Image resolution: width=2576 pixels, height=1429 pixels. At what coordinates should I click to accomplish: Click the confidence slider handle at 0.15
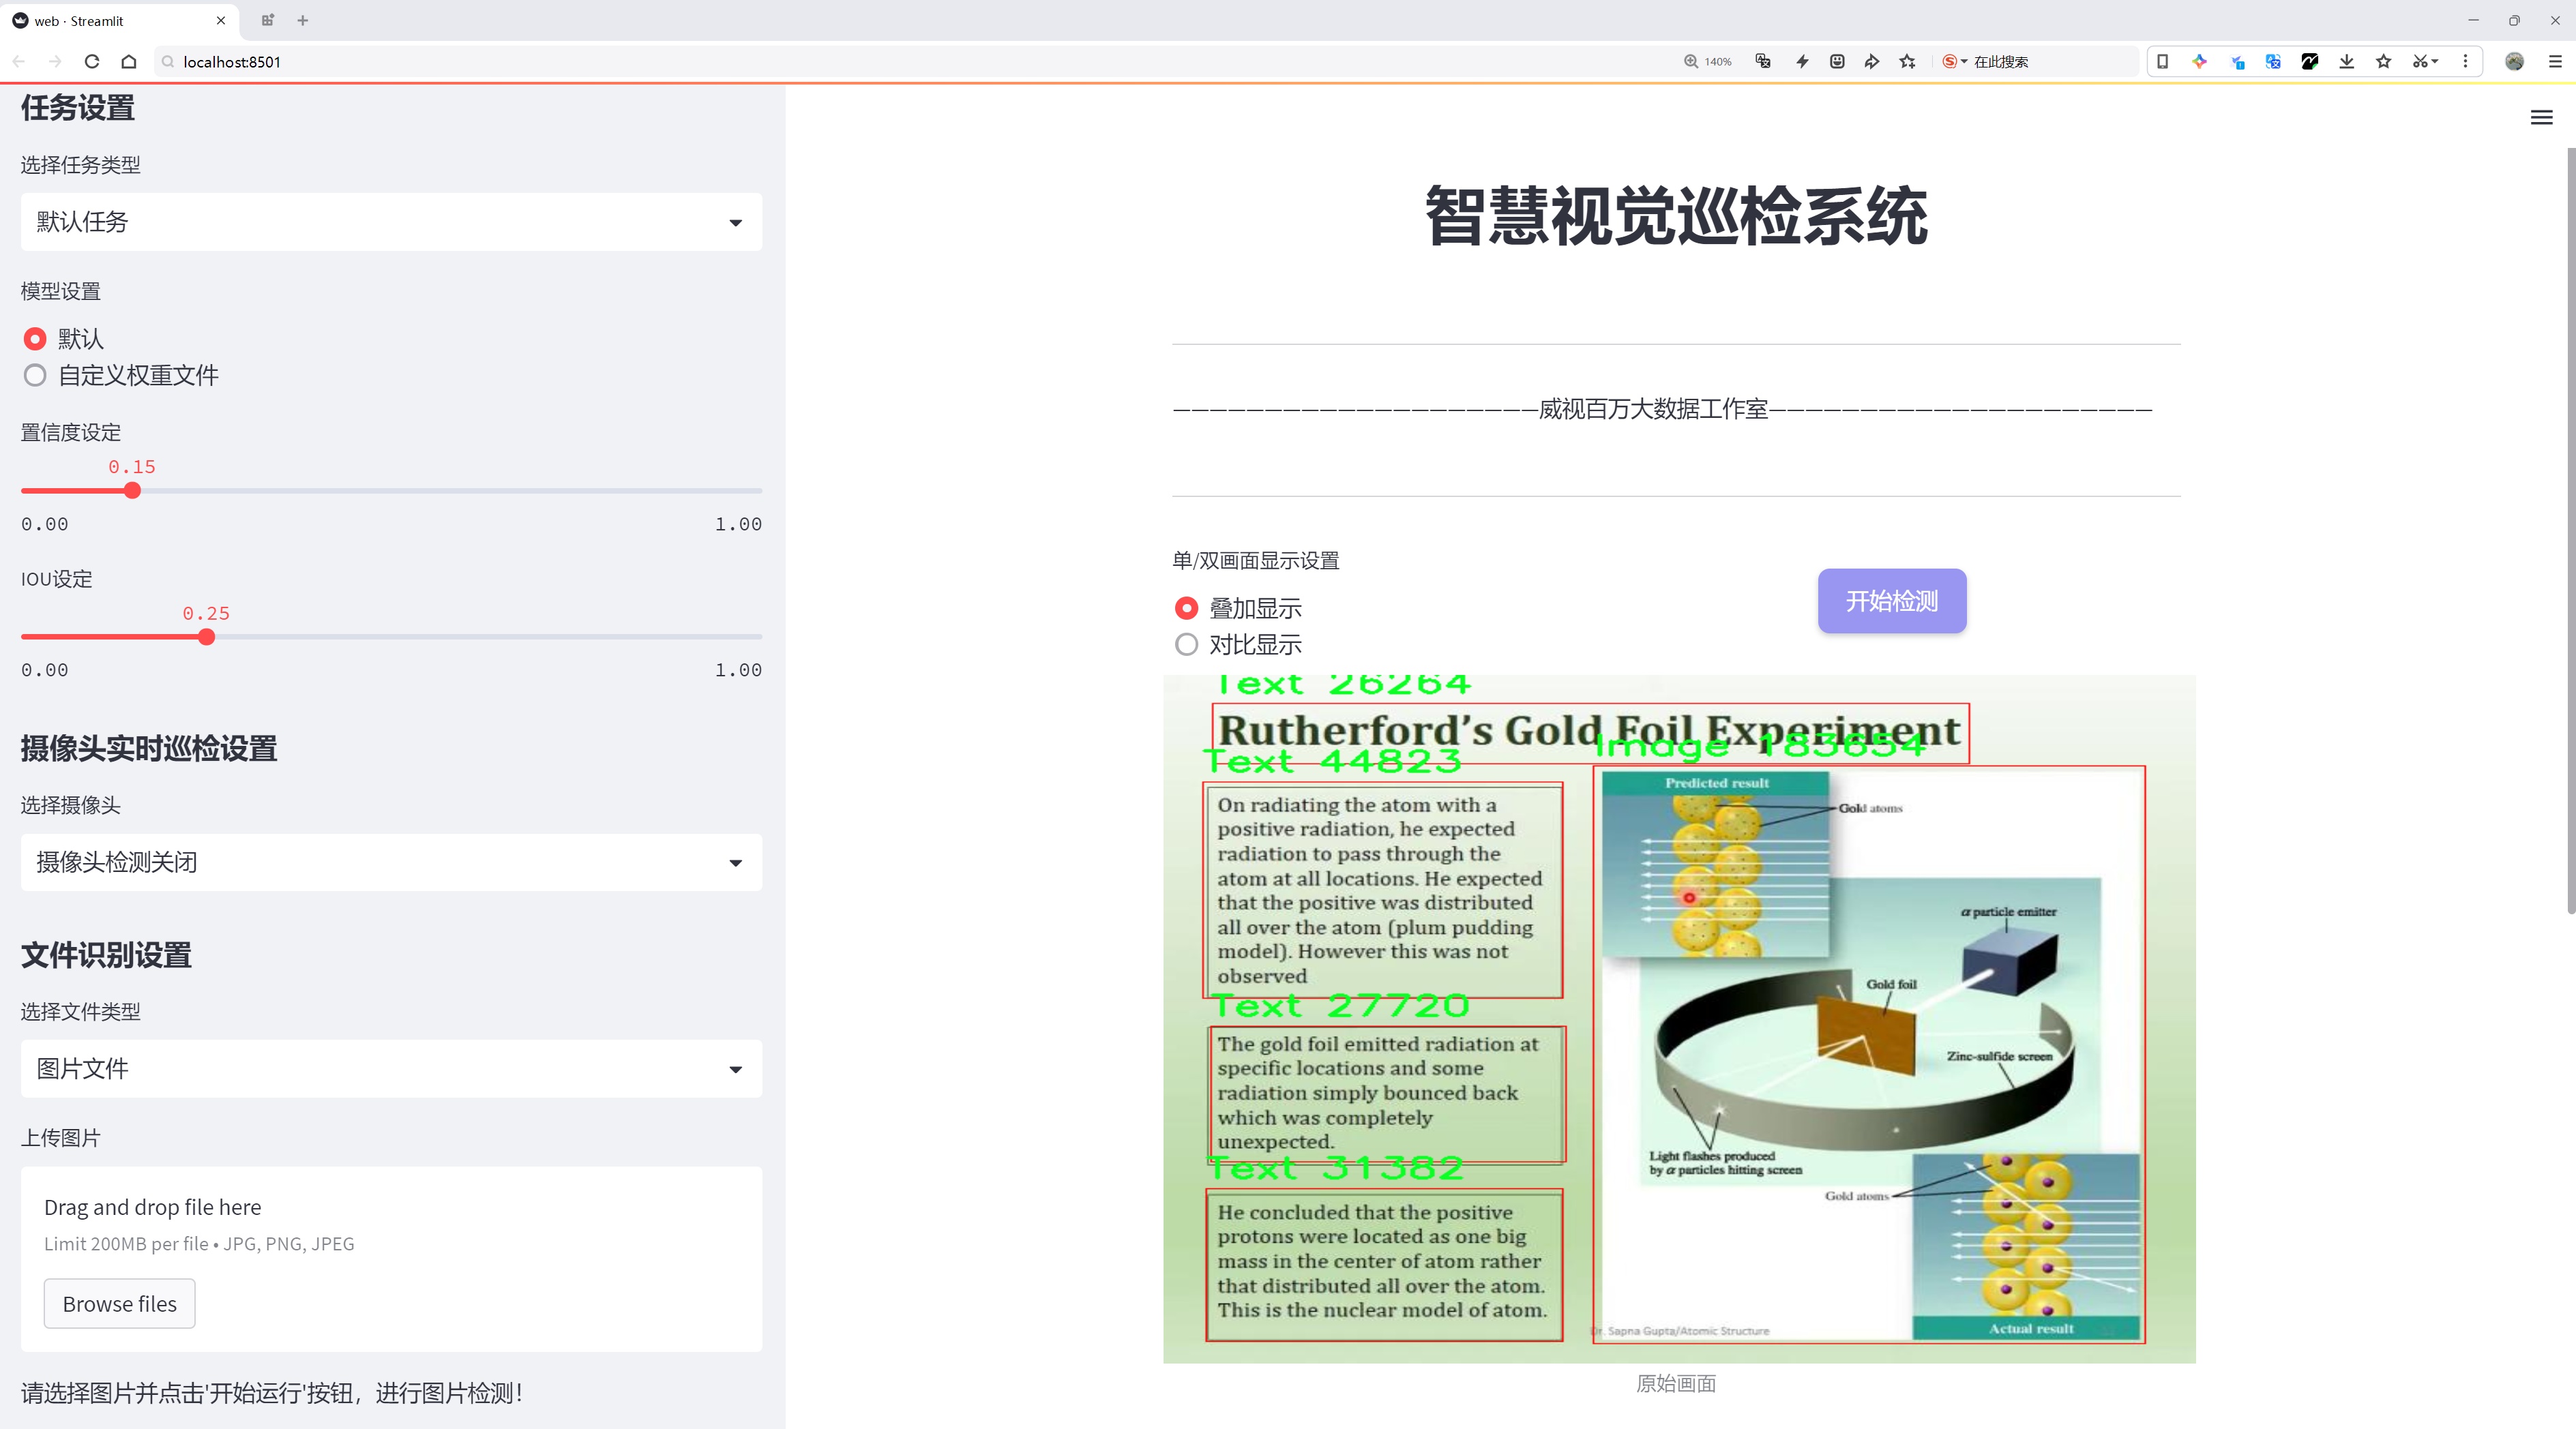pos(132,491)
